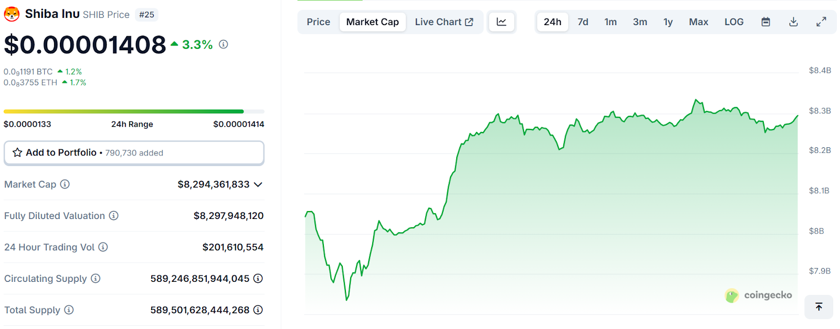The height and width of the screenshot is (329, 840).
Task: Open Market Cap info tooltip icon
Action: pos(65,184)
